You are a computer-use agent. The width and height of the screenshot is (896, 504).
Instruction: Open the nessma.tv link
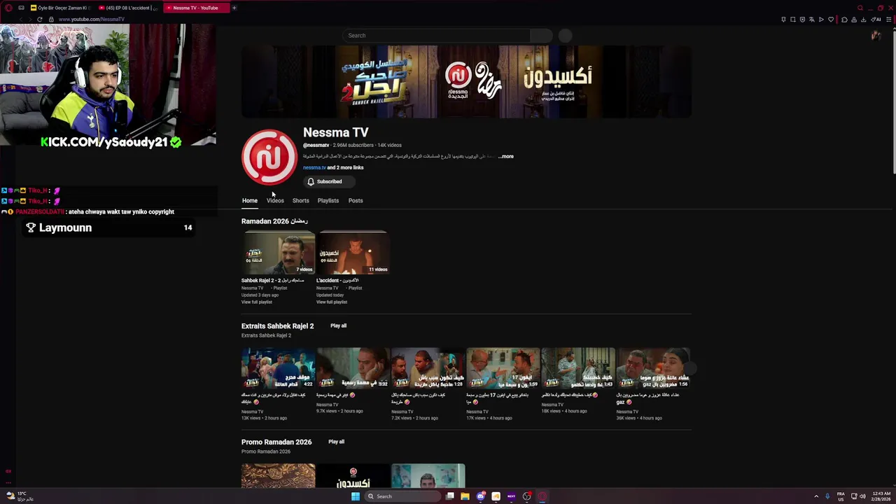coord(314,167)
